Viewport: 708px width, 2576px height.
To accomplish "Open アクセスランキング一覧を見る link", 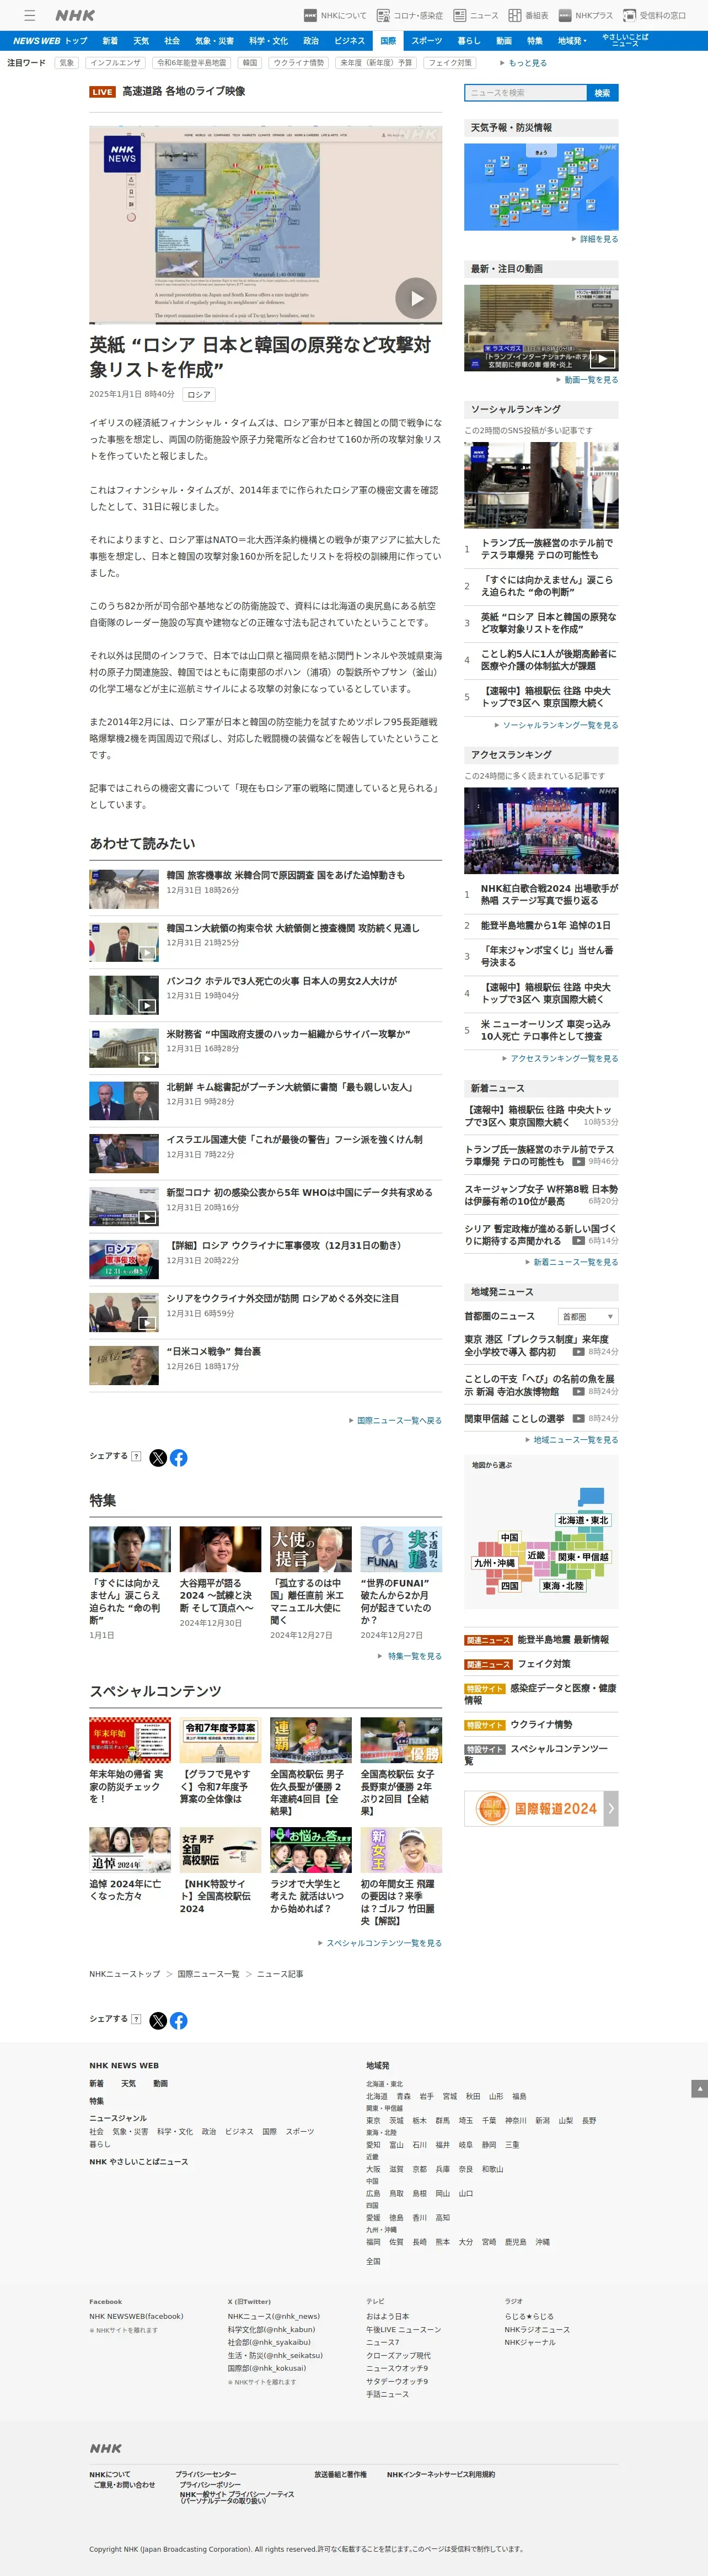I will pyautogui.click(x=563, y=1058).
